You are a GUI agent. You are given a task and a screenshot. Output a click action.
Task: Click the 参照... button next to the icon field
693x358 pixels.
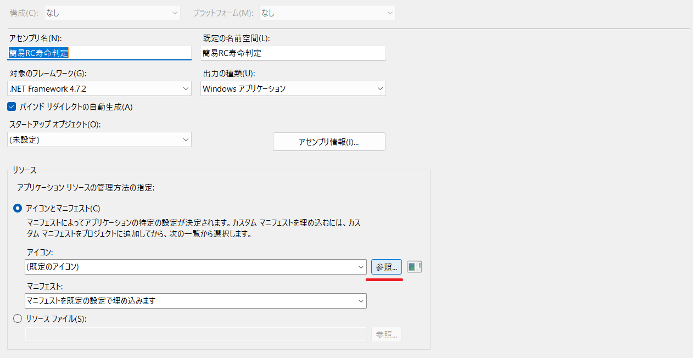[387, 267]
